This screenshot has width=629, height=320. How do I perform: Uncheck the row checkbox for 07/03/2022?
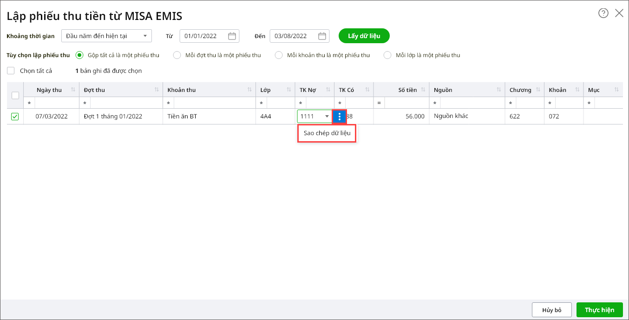(x=15, y=117)
